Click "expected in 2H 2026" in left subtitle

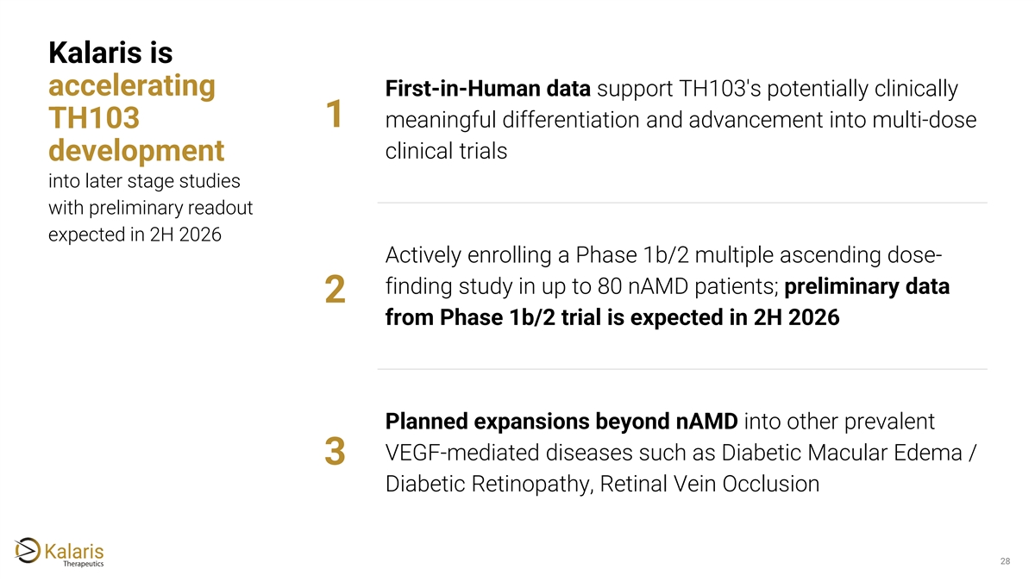tap(133, 235)
